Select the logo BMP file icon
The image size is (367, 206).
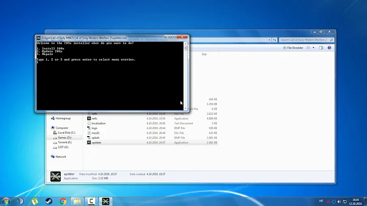coord(89,128)
